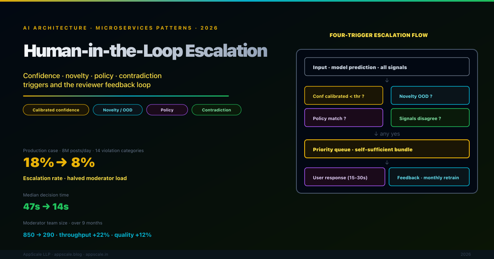Click the Novelty OOD ? box
The height and width of the screenshot is (259, 494).
coord(430,95)
